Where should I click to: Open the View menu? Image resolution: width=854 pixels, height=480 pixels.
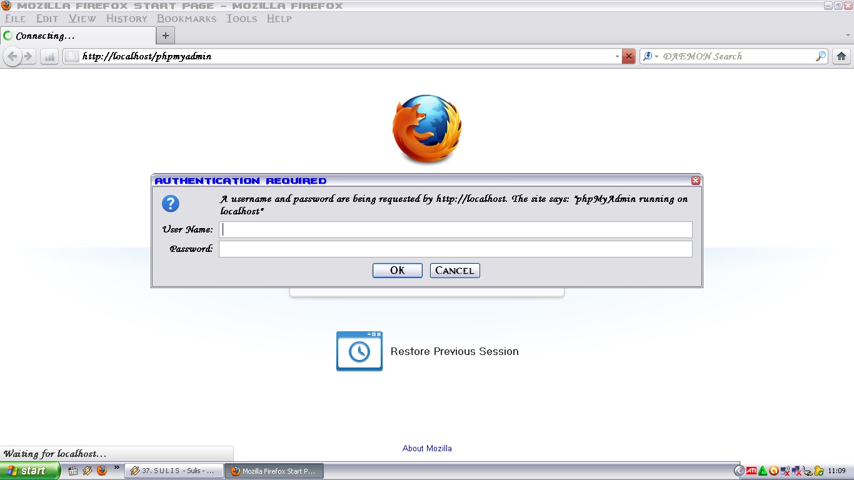point(83,19)
